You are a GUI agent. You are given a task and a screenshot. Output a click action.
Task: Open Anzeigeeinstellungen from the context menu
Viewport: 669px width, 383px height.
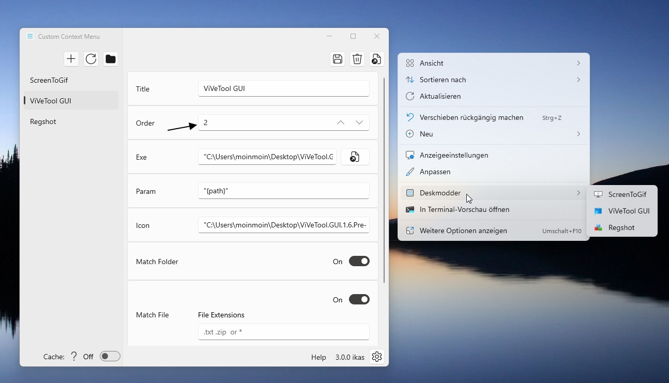[494, 155]
